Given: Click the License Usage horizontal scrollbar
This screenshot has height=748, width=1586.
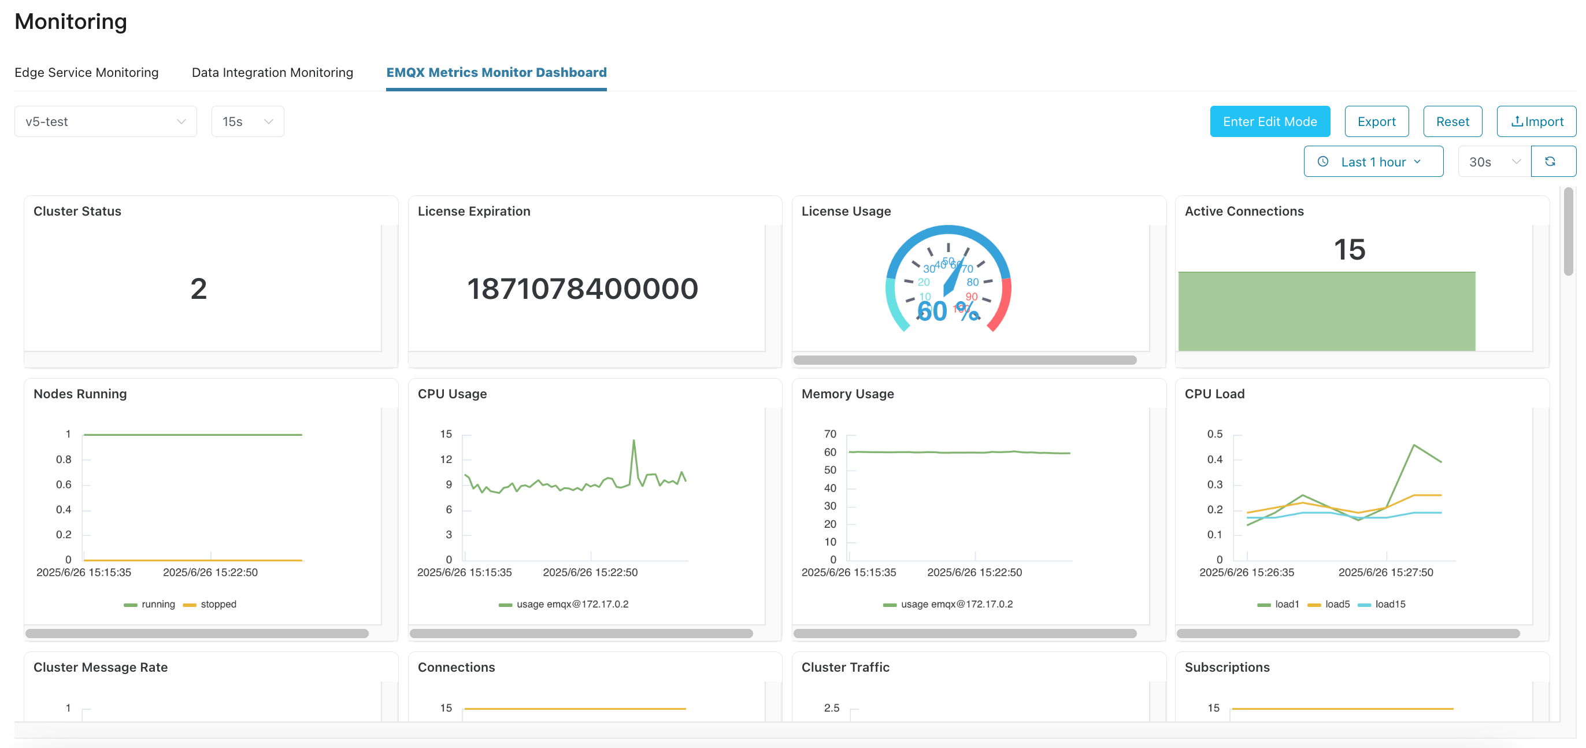Looking at the screenshot, I should [x=964, y=360].
